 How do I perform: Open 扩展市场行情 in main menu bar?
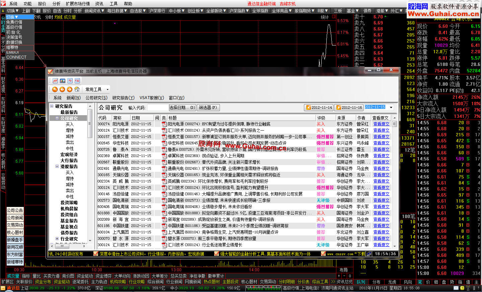[78, 4]
